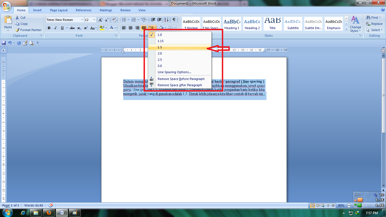Click the proofing errors icon in status bar

51,205
